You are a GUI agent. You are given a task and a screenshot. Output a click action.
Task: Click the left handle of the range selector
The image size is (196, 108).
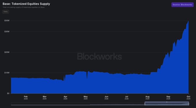point(145,104)
